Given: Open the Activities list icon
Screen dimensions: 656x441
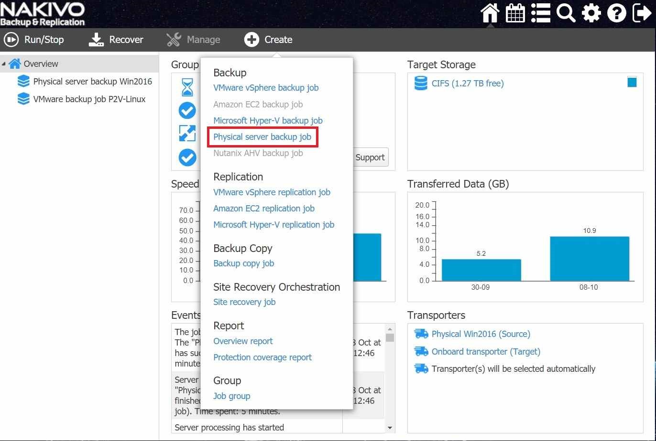Looking at the screenshot, I should click(x=541, y=13).
